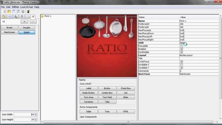This screenshot has height=125, width=222.
Task: Open the Look & Feel menu
Action: coord(26,7)
